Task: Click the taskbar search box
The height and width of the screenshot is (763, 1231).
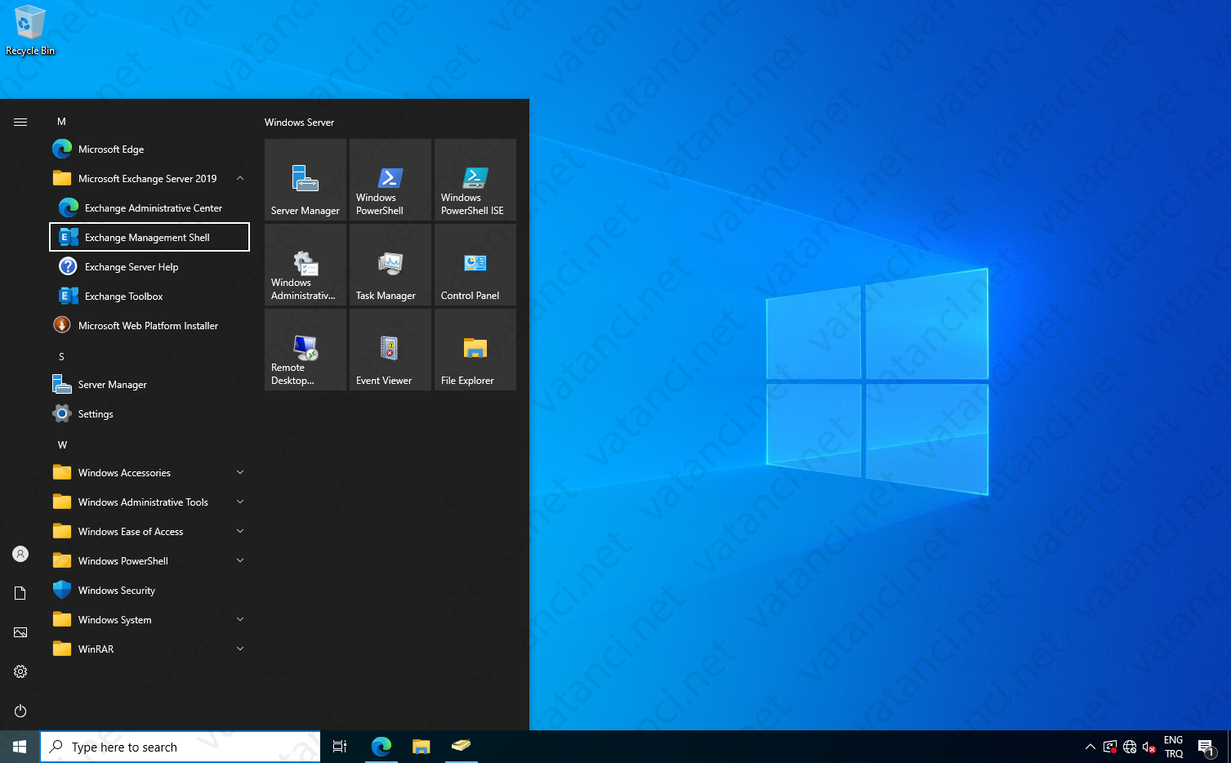Action: [x=181, y=747]
